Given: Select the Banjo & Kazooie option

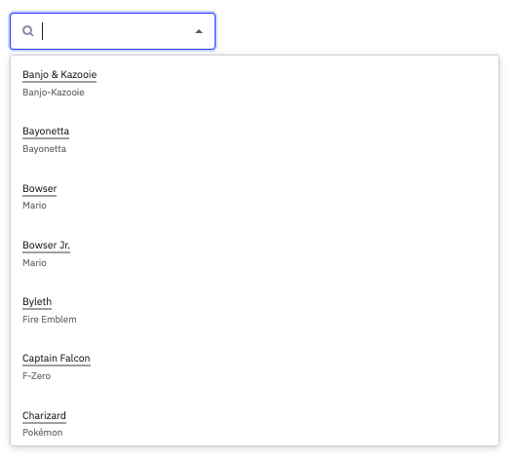Looking at the screenshot, I should tap(59, 75).
